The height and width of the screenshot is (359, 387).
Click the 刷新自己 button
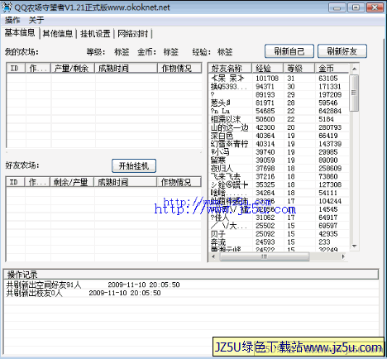289,51
